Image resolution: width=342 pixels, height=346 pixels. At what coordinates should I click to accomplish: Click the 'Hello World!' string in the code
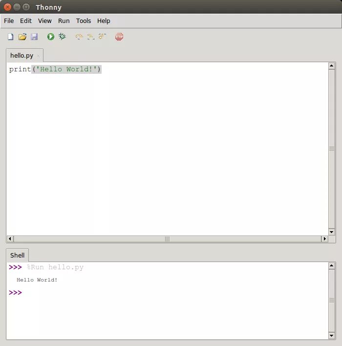tap(66, 69)
